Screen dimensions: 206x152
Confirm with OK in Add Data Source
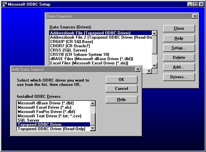tap(122, 80)
